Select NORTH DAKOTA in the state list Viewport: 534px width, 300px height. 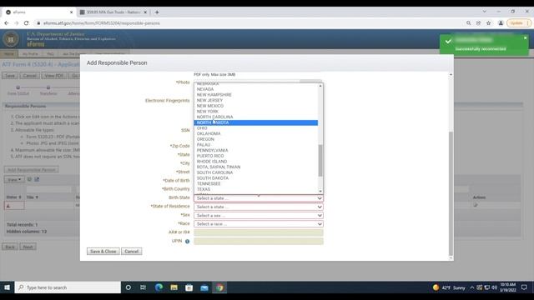click(x=256, y=122)
